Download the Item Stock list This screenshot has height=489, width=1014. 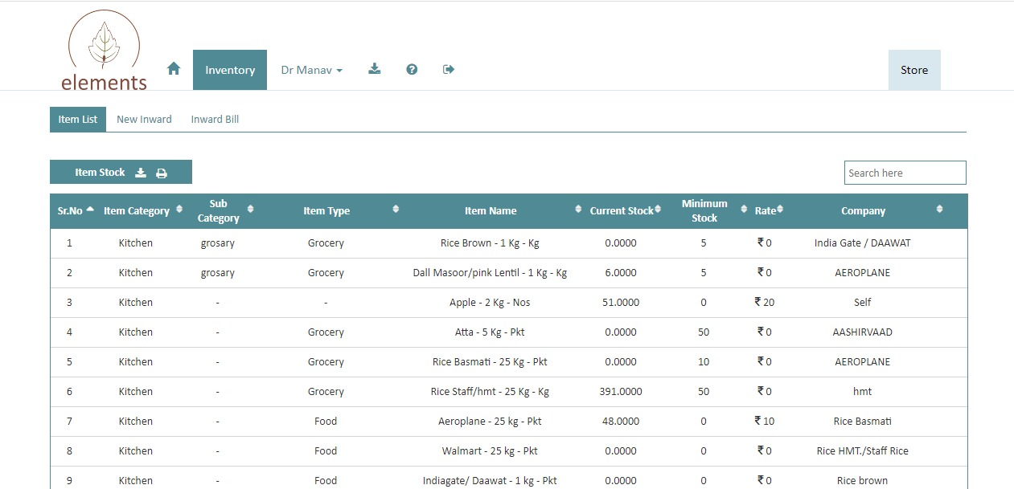(x=141, y=173)
